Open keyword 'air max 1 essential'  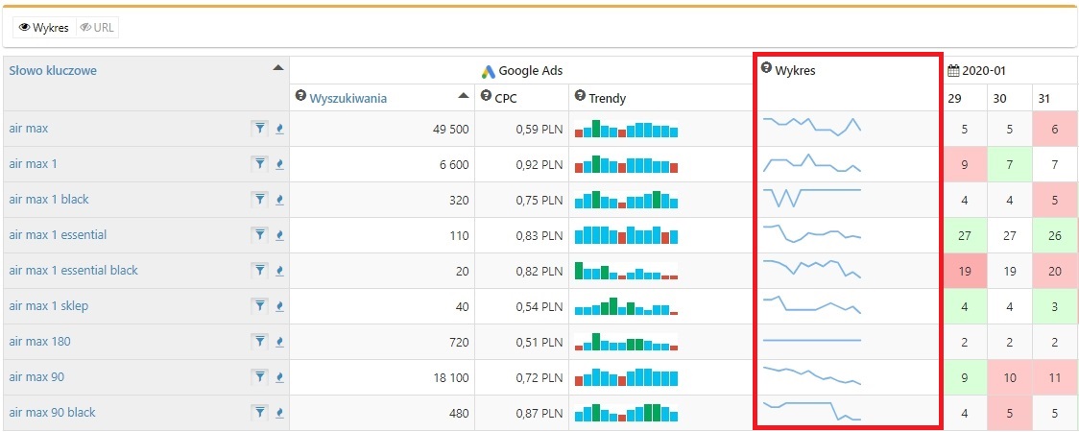coord(58,235)
